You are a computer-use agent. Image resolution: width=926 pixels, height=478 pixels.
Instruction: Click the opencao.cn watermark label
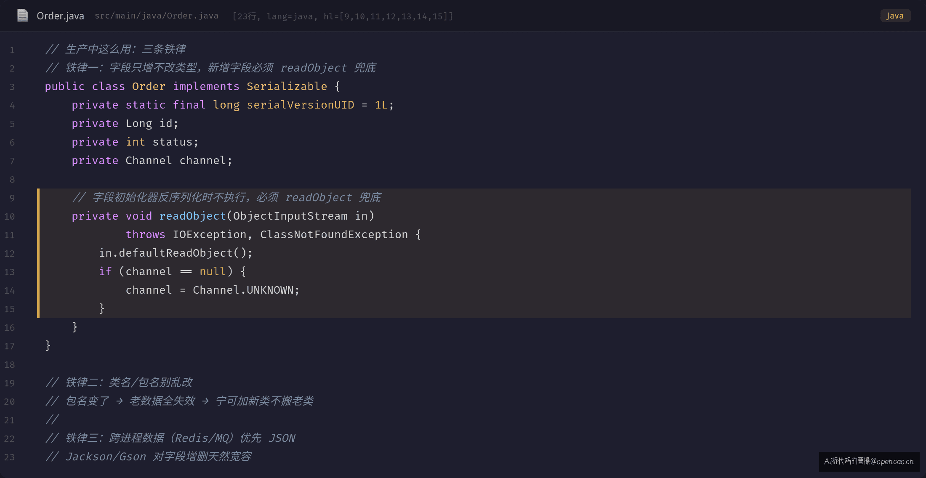click(x=869, y=461)
